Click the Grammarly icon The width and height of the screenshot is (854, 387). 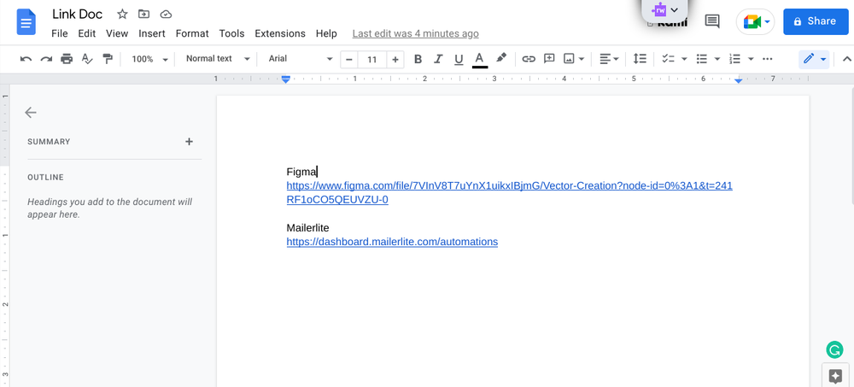834,349
